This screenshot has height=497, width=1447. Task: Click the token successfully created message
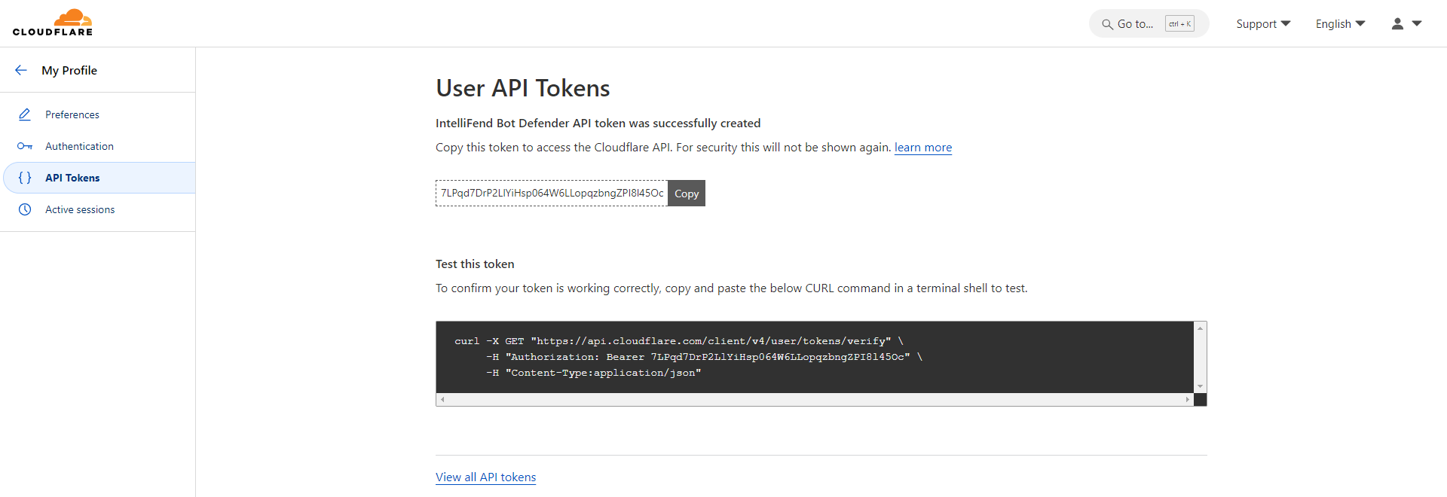pos(598,123)
